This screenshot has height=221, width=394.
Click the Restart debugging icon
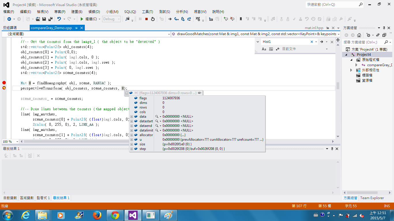(153, 19)
